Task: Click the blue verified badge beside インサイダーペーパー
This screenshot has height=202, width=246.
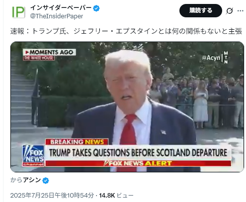Action: click(x=96, y=8)
